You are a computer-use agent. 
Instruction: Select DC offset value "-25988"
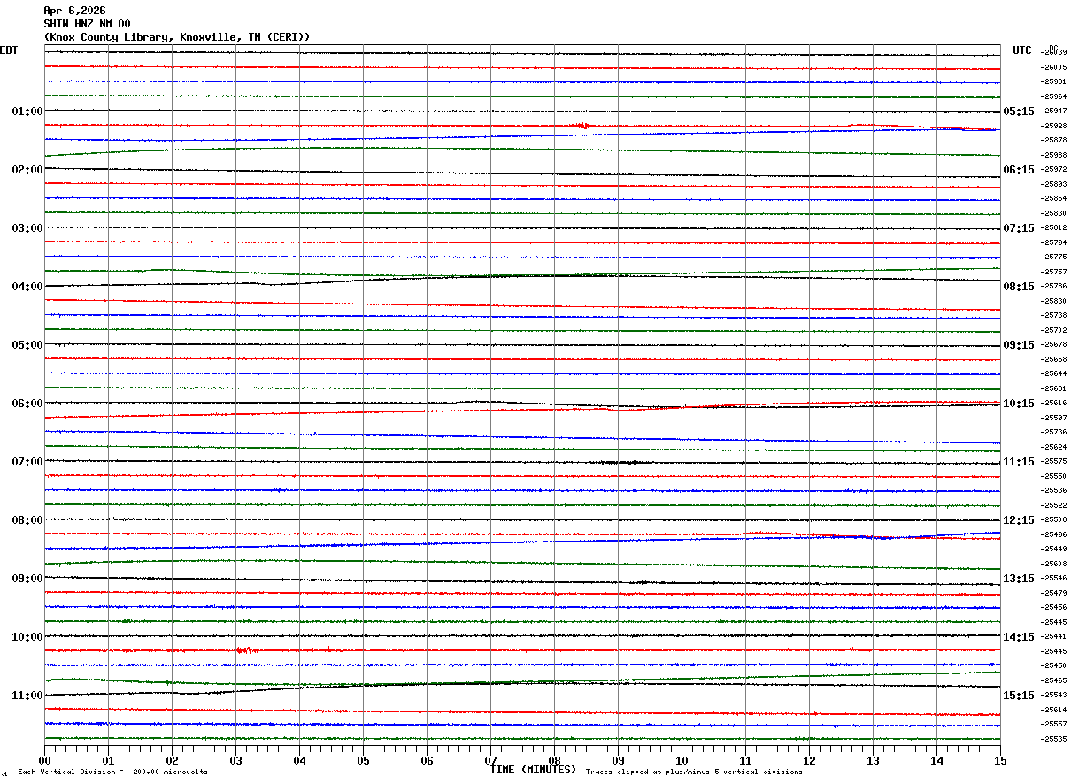(1054, 155)
